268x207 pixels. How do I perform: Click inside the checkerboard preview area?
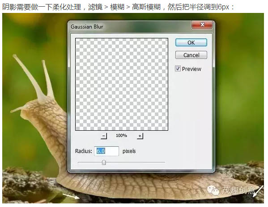[122, 84]
